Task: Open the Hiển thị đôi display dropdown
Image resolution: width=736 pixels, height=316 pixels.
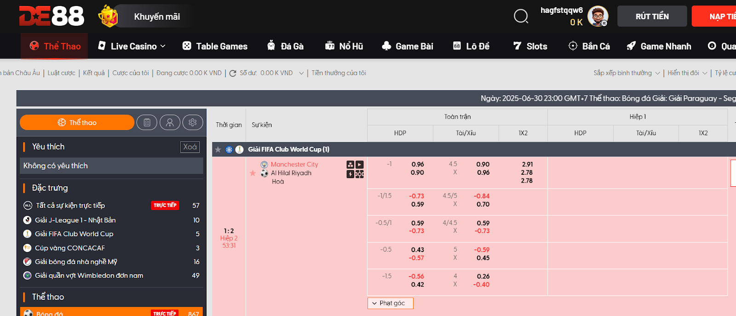Action: point(687,73)
